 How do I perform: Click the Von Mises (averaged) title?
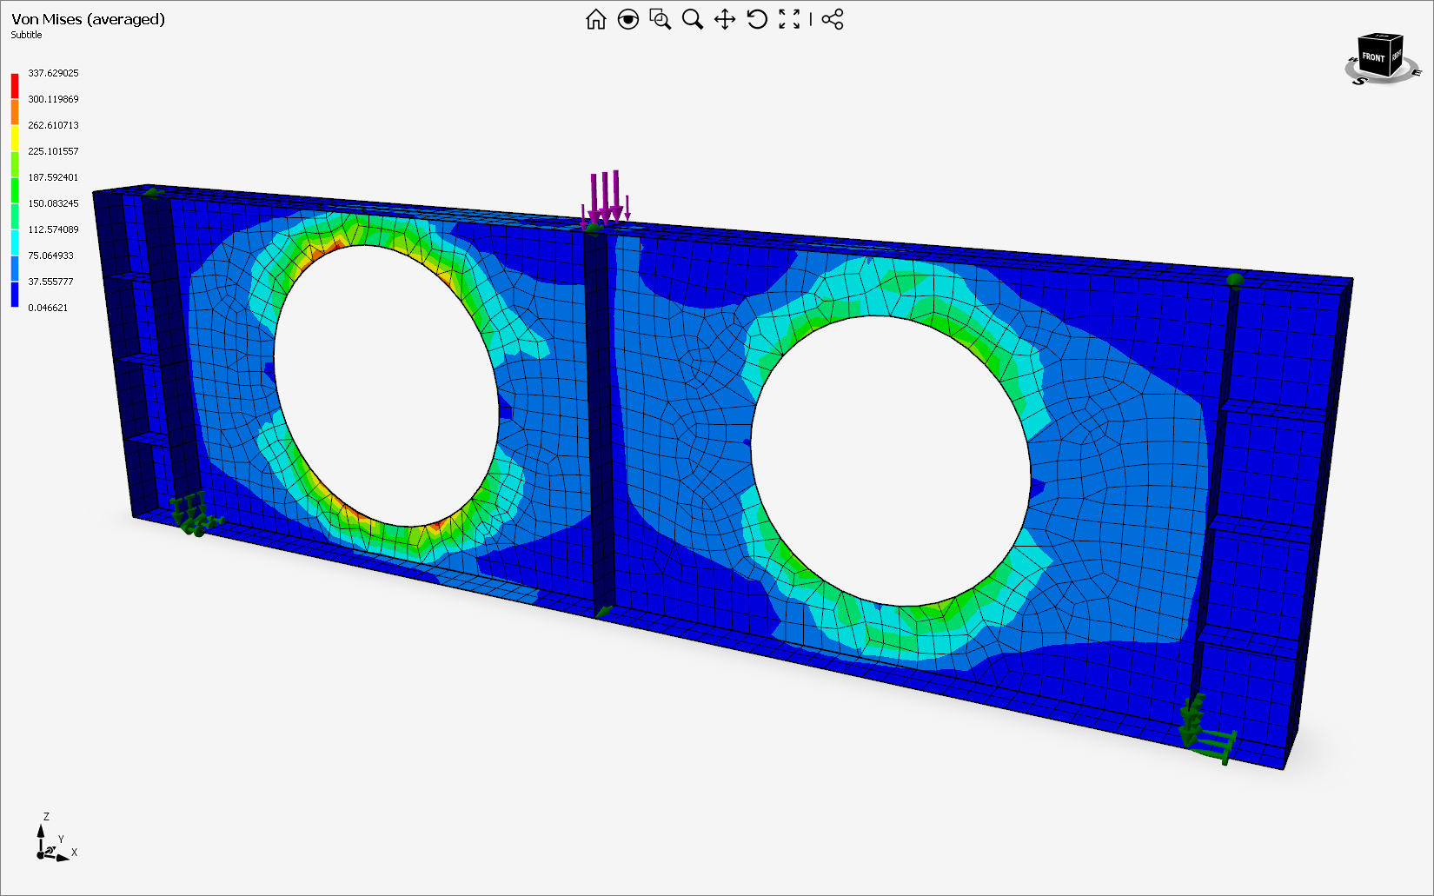(88, 19)
